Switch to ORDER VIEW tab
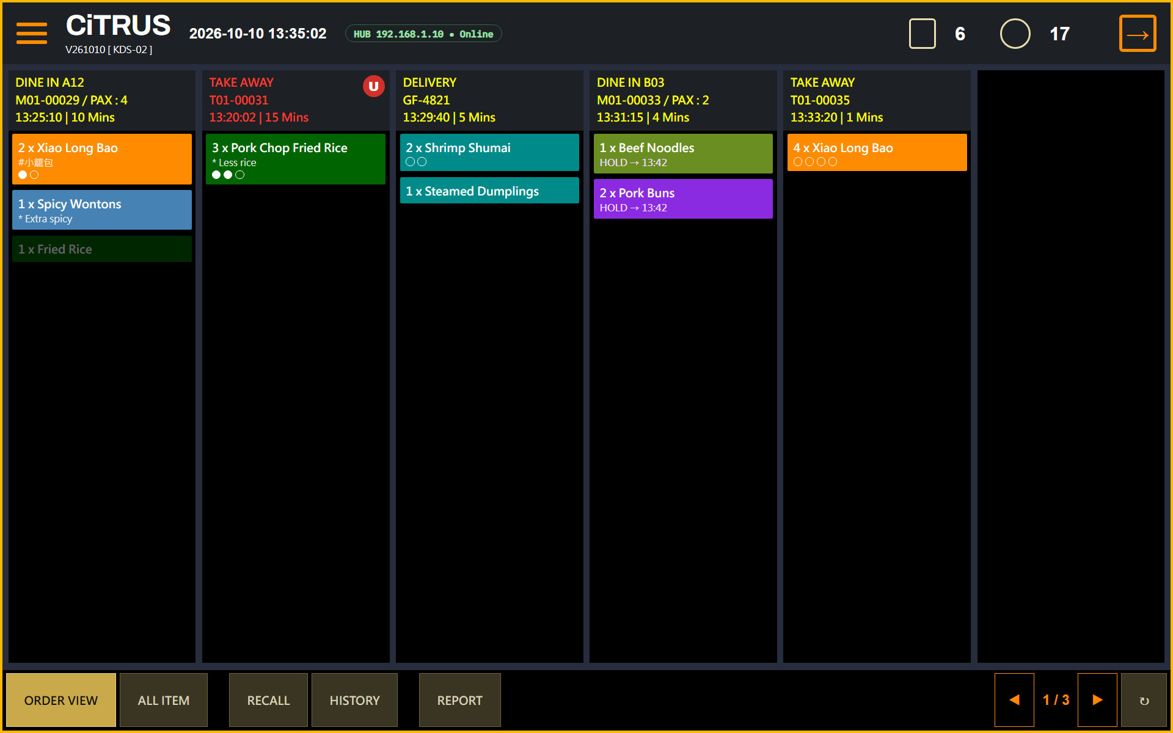Image resolution: width=1173 pixels, height=733 pixels. point(61,700)
